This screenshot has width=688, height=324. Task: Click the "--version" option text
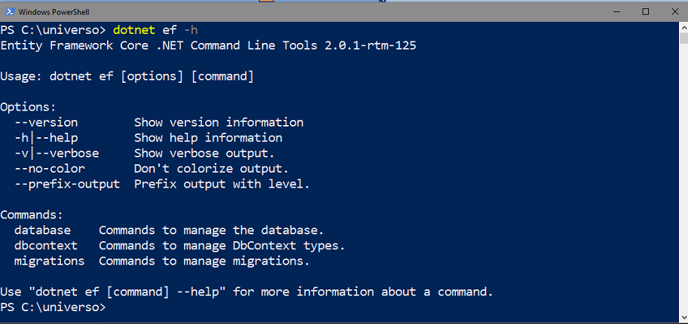pos(46,123)
